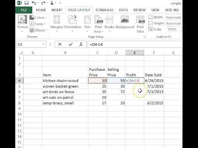Image resolution: width=198 pixels, height=148 pixels.
Task: Switch to the DATA tab
Action: 123,10
